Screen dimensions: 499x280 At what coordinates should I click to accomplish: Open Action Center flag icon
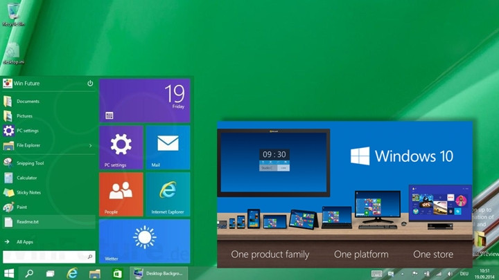click(414, 274)
